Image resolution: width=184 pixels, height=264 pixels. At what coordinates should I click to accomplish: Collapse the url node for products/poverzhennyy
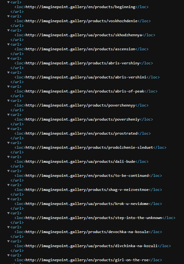(x=8, y=101)
